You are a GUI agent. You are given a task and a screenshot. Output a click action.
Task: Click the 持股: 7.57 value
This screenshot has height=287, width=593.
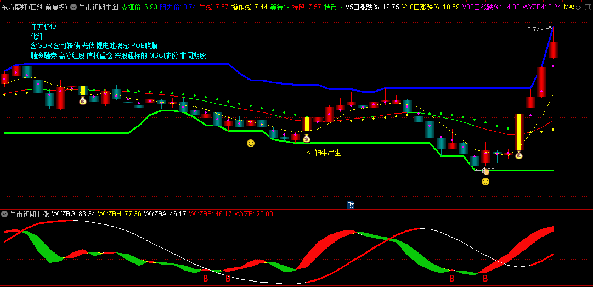tap(306, 7)
